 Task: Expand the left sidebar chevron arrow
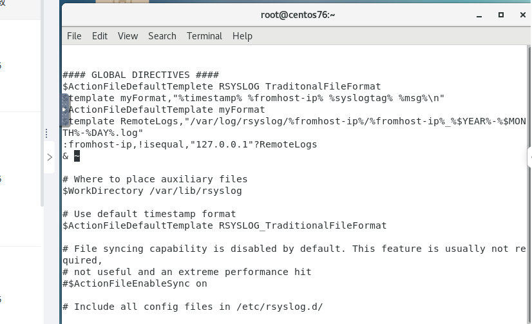tap(50, 157)
